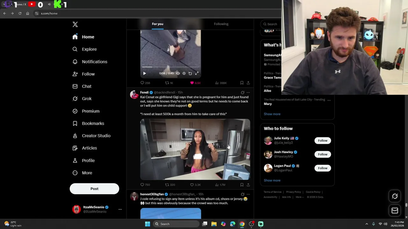Open File Explorer from the taskbar
The image size is (408, 229).
tap(214, 224)
